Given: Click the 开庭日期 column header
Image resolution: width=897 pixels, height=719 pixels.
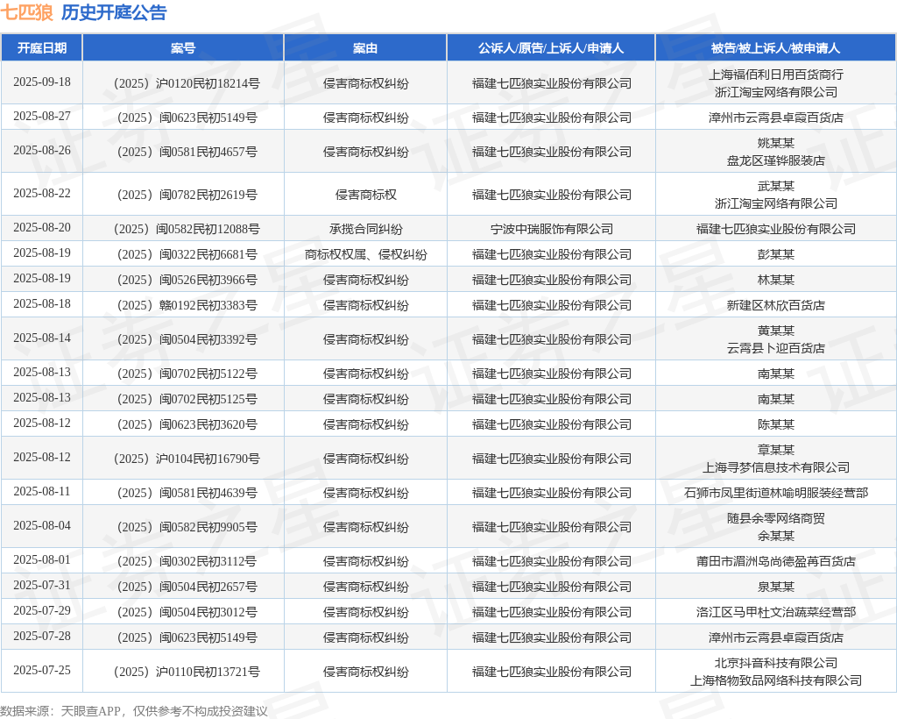Looking at the screenshot, I should (42, 48).
